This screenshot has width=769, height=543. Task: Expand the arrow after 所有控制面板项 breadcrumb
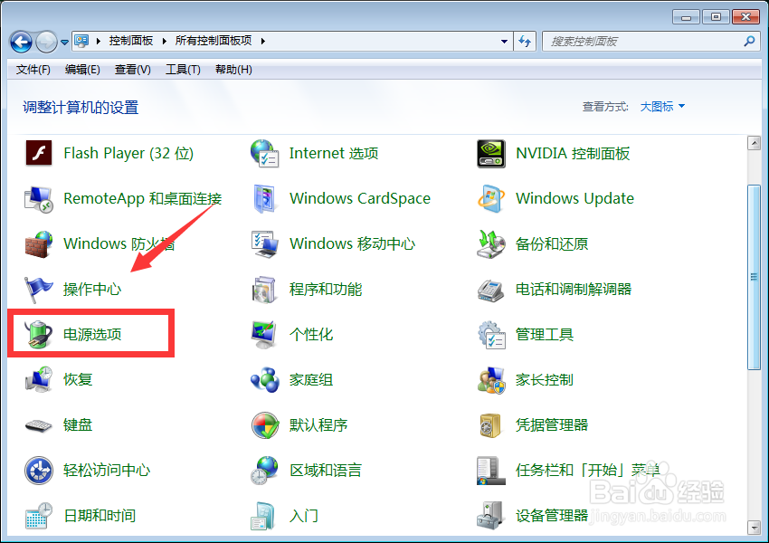[x=263, y=41]
